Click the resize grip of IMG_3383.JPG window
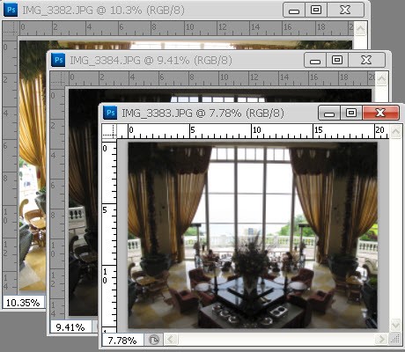The height and width of the screenshot is (352, 405). point(395,339)
